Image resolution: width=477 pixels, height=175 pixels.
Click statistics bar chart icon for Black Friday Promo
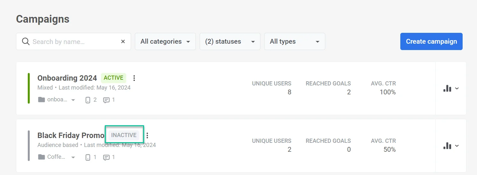click(x=447, y=146)
